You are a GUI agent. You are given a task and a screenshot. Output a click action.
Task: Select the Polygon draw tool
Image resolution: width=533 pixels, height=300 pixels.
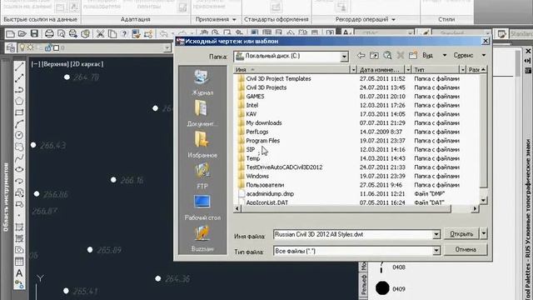pos(19,101)
